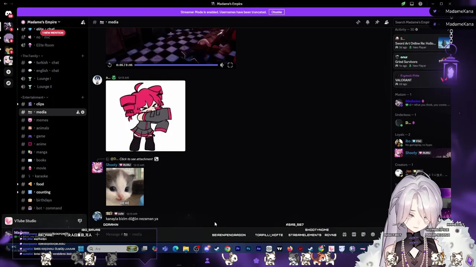Open the books channel
This screenshot has width=476, height=267.
(52, 160)
